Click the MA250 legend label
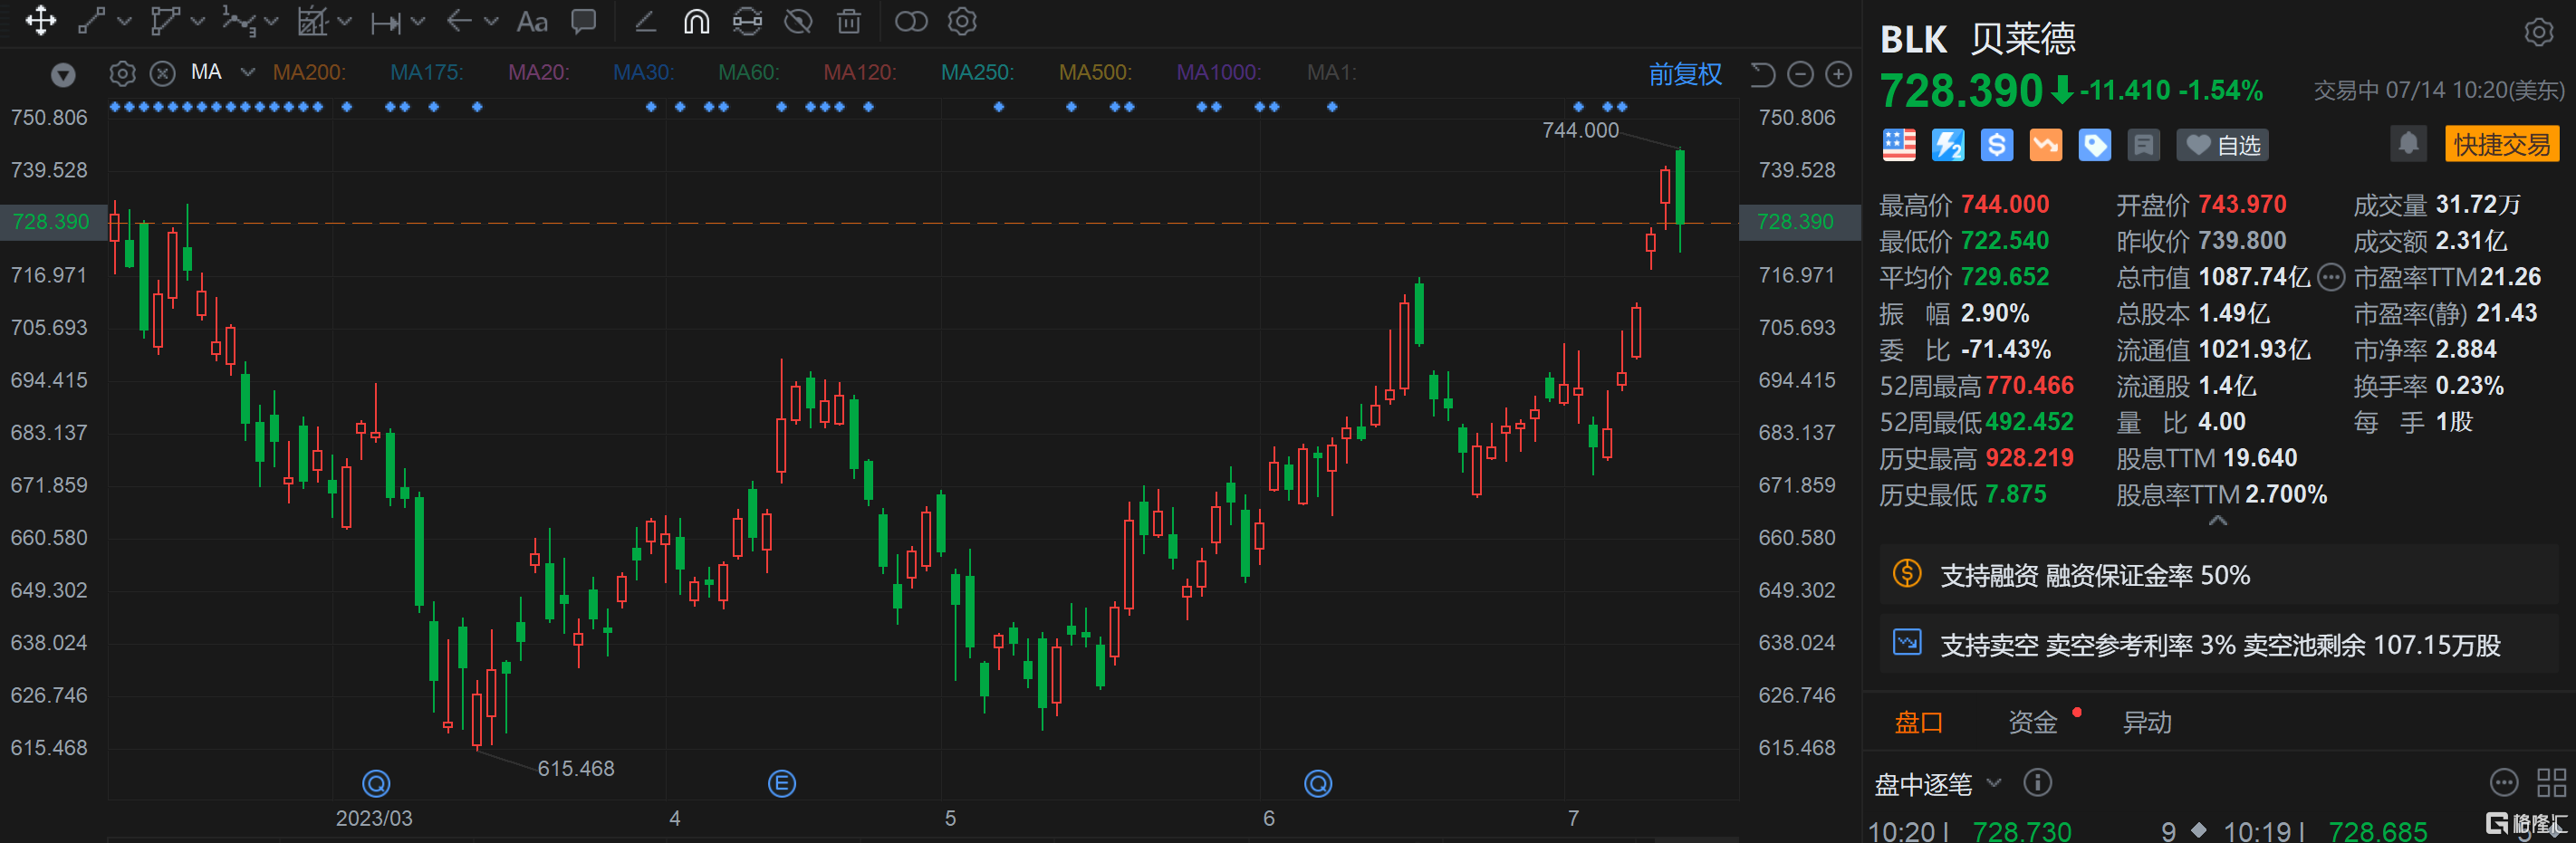The image size is (2576, 843). (x=977, y=72)
